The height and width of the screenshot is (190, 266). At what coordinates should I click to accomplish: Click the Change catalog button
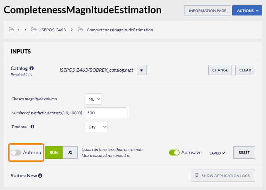[220, 70]
